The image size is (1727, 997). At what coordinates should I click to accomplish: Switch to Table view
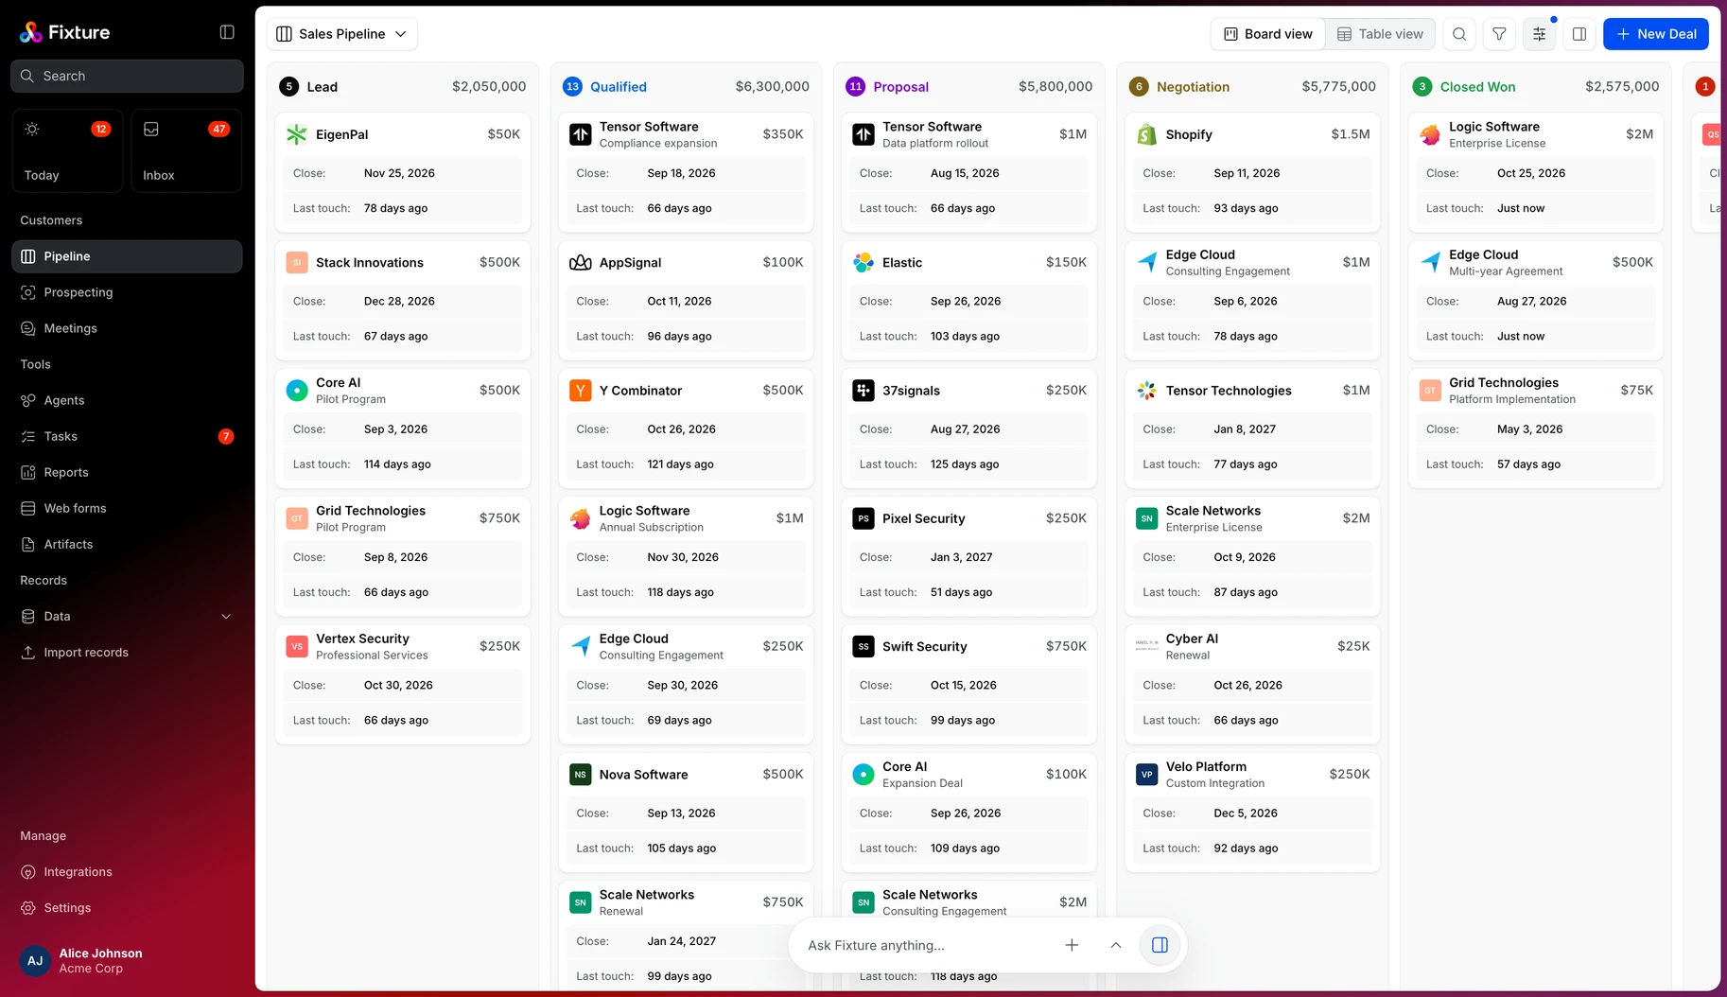pos(1380,34)
